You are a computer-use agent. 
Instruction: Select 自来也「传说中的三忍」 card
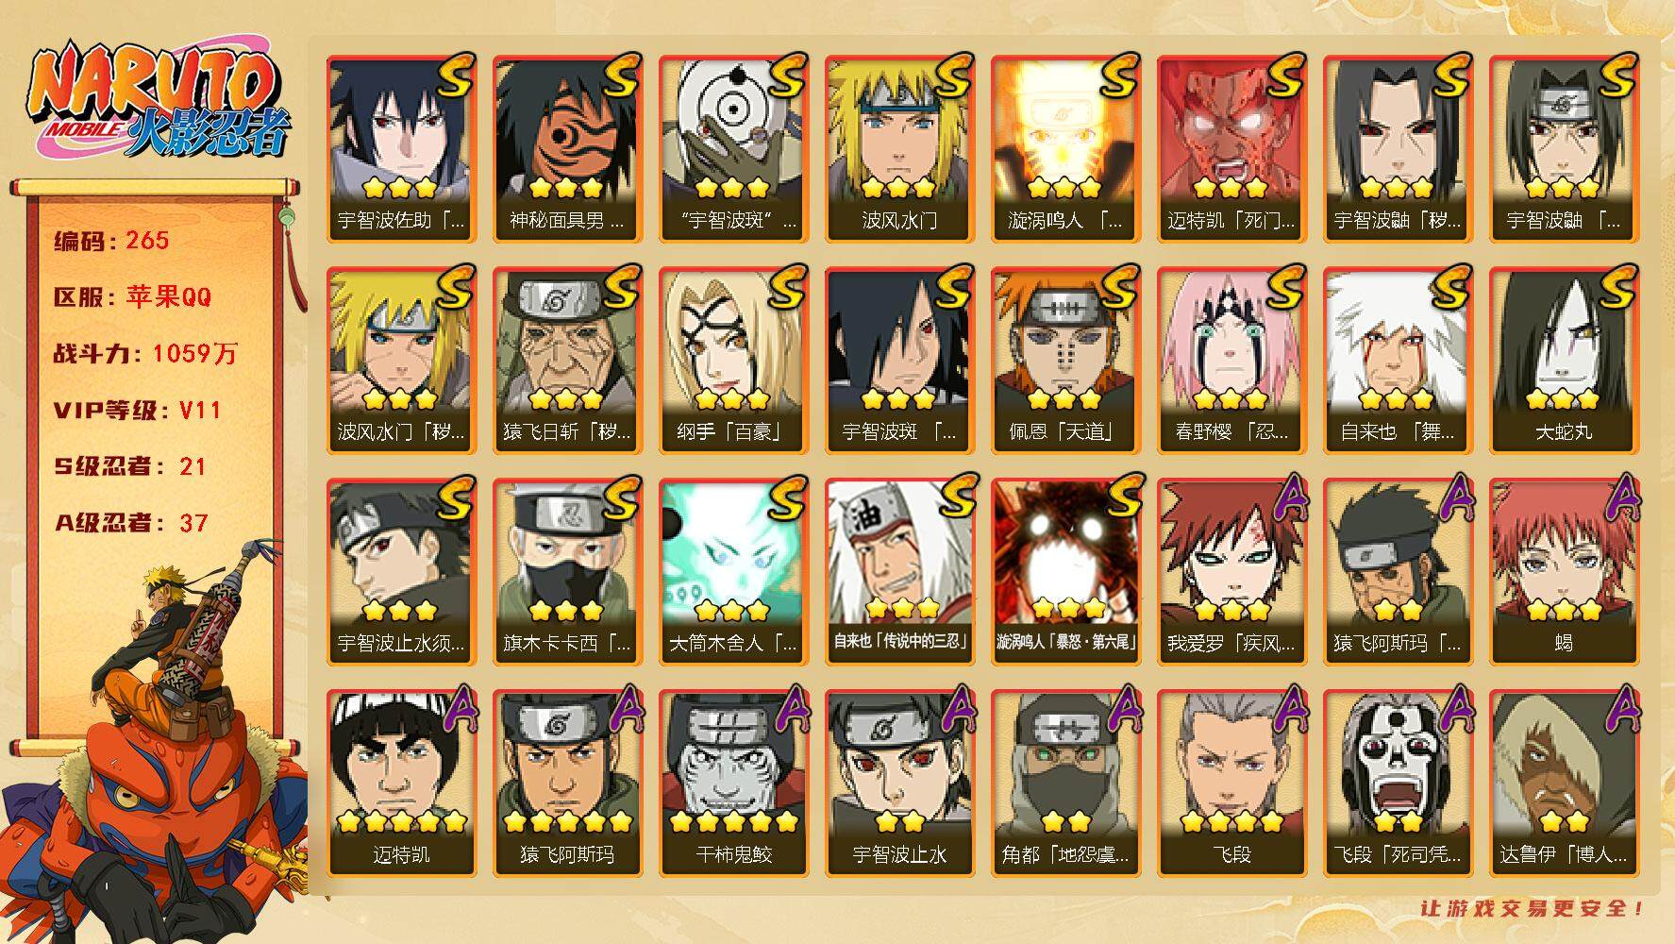click(899, 572)
